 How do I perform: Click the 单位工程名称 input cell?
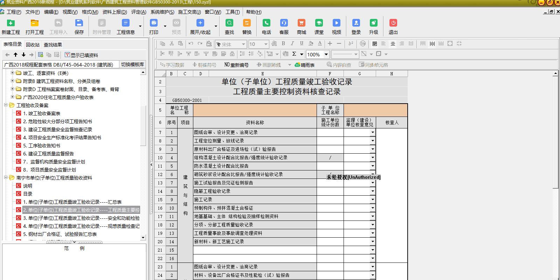[x=255, y=110]
